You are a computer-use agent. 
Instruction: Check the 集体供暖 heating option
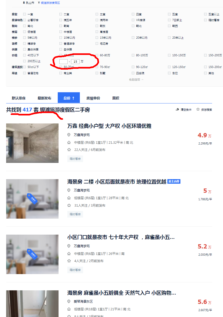(x=24, y=49)
